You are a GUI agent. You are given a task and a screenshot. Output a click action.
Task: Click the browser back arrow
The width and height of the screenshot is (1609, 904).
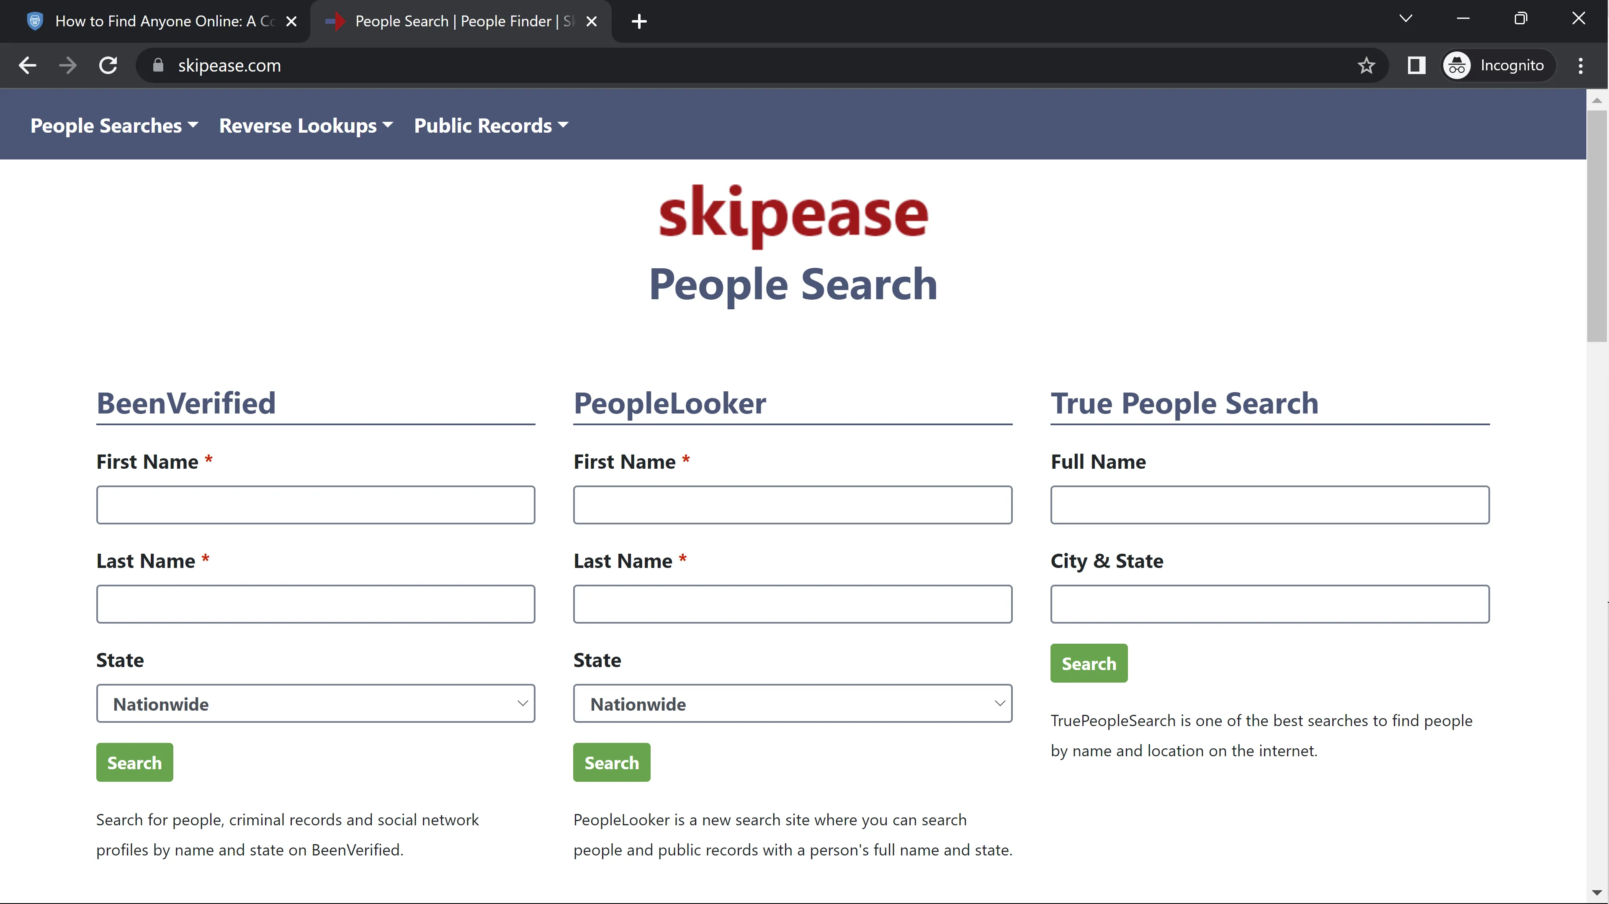tap(28, 66)
